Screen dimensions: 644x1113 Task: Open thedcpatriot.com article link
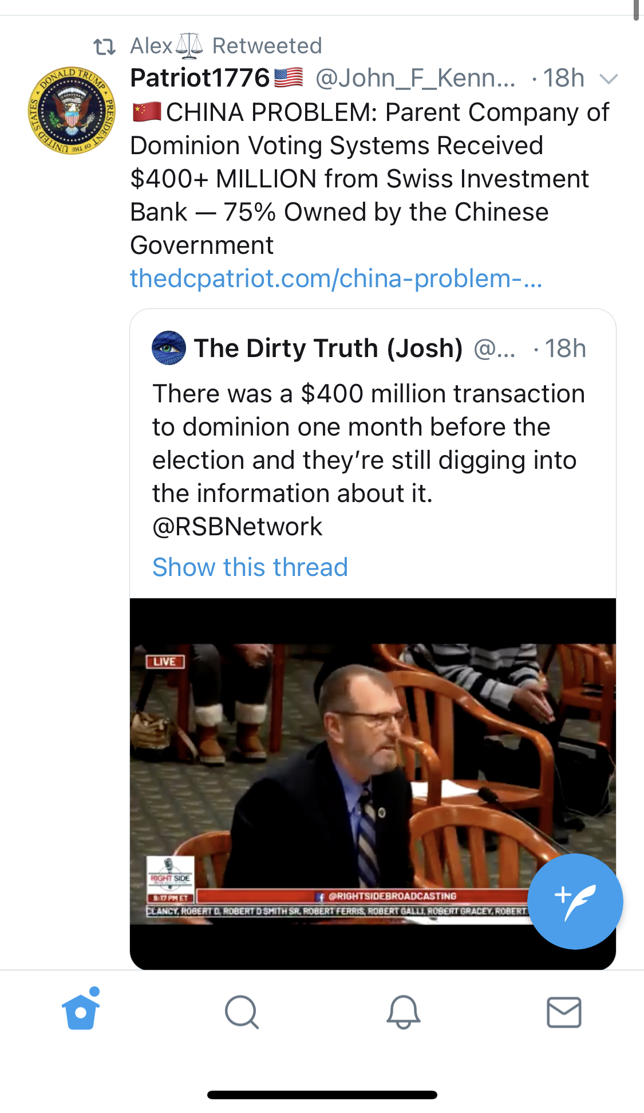(336, 279)
